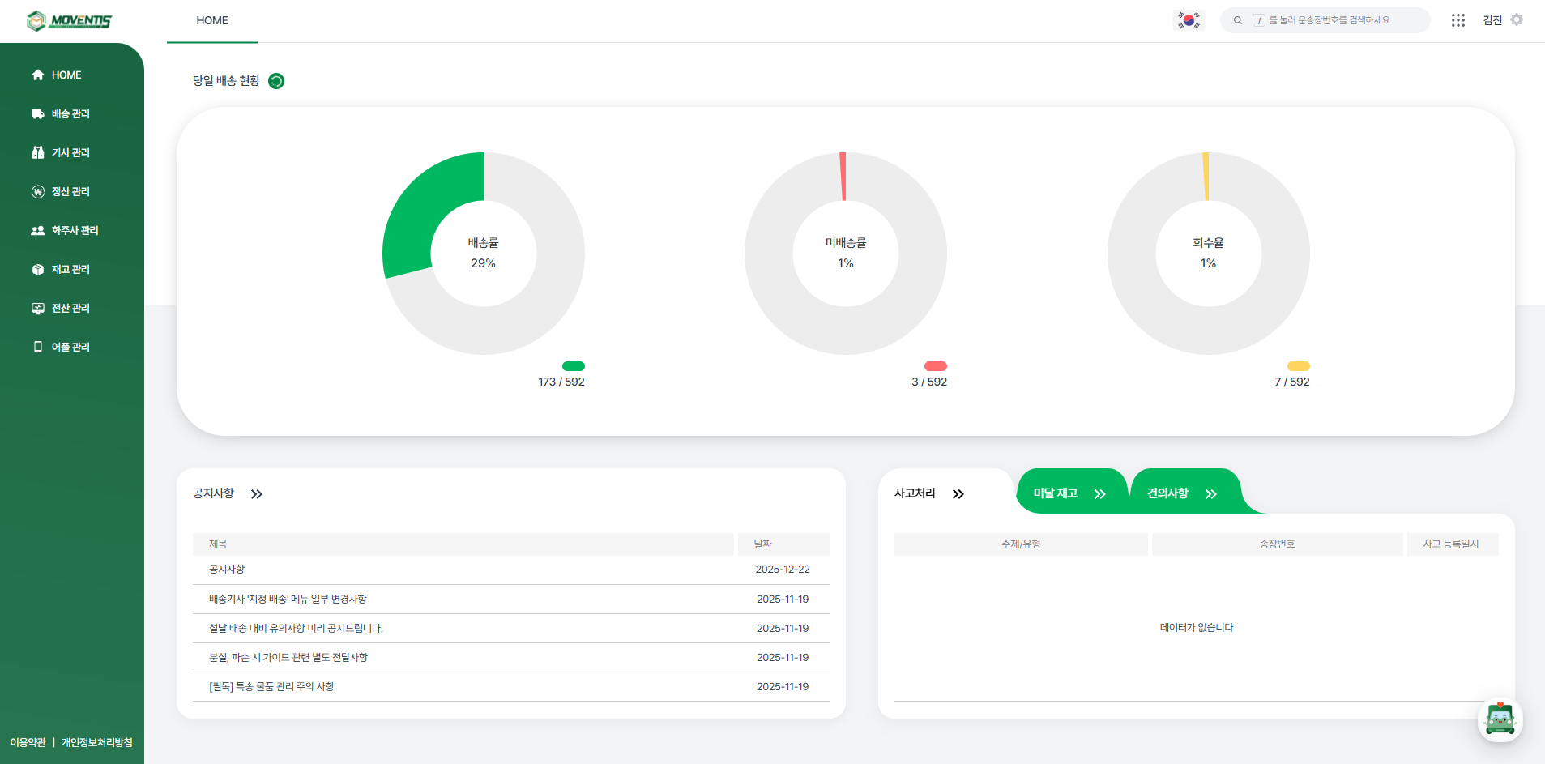Click the red 미배송률 legend swatch

point(936,366)
